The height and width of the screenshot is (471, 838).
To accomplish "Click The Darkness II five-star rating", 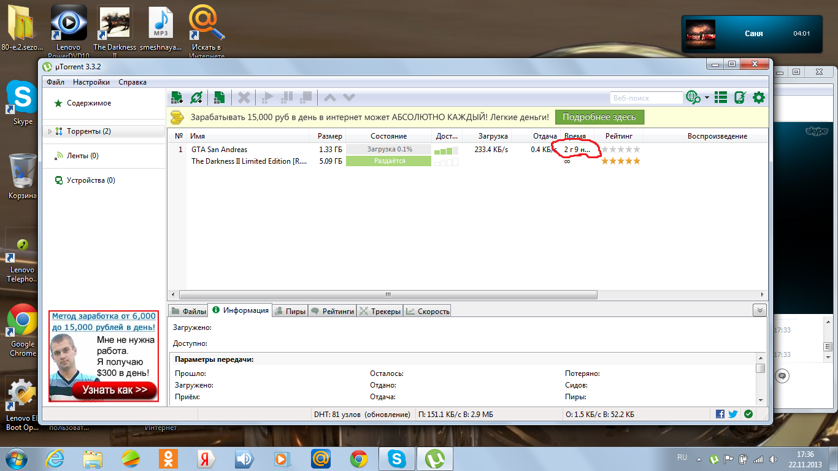I will 620,161.
